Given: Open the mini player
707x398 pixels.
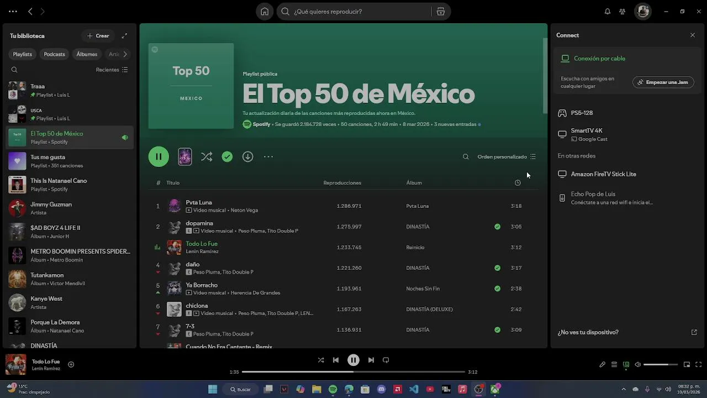Looking at the screenshot, I should 687,365.
